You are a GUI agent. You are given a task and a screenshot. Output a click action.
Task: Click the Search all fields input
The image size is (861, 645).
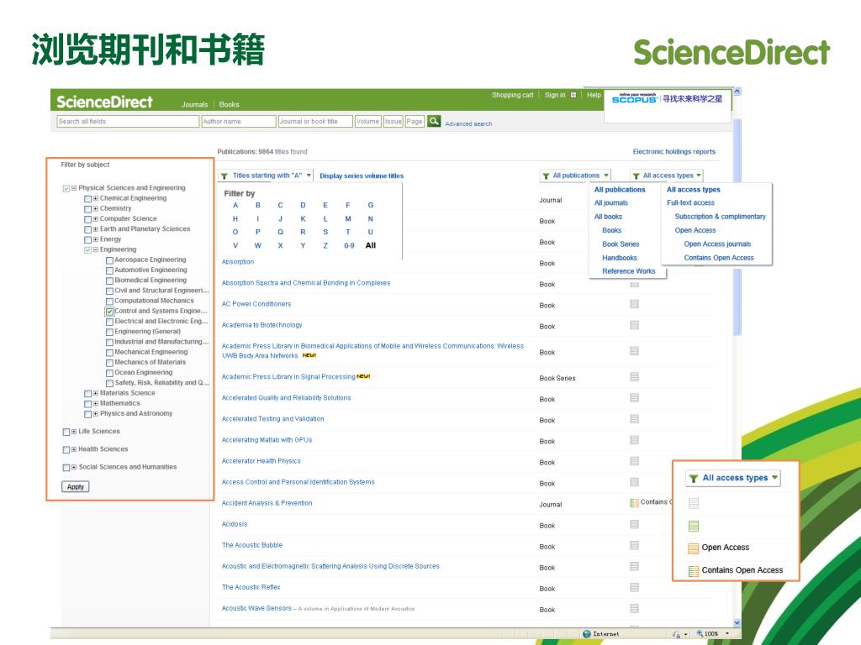(128, 121)
